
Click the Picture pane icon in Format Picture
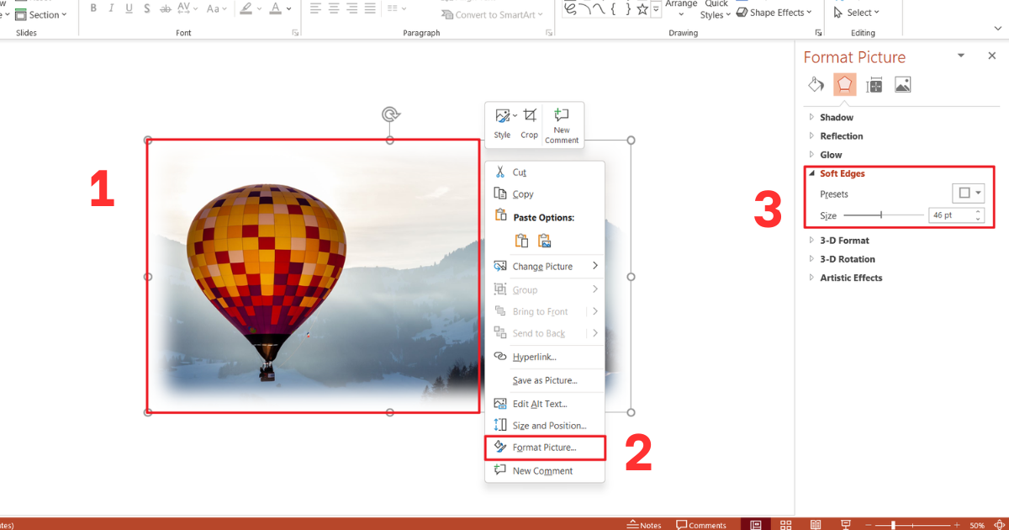[x=902, y=84]
